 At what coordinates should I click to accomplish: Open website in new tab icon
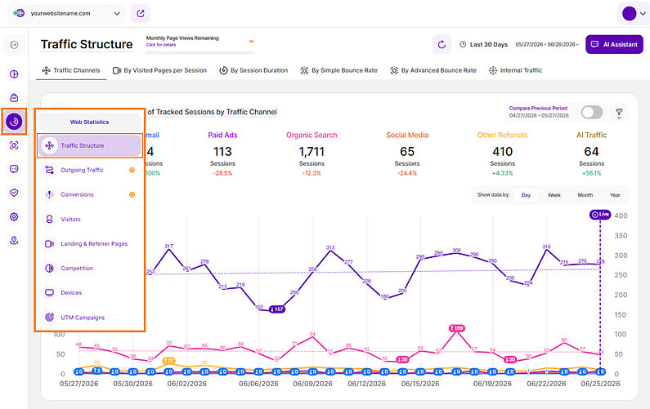click(x=141, y=13)
